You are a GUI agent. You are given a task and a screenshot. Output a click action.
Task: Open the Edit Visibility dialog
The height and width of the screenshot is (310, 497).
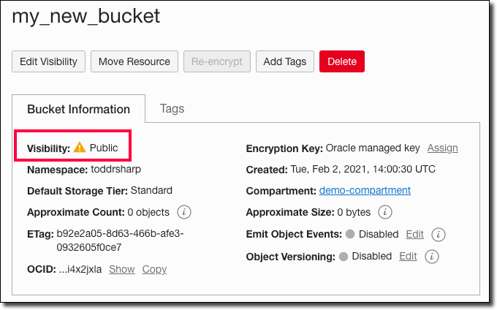tap(48, 61)
